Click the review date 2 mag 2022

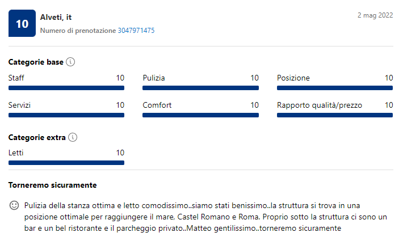pyautogui.click(x=375, y=15)
